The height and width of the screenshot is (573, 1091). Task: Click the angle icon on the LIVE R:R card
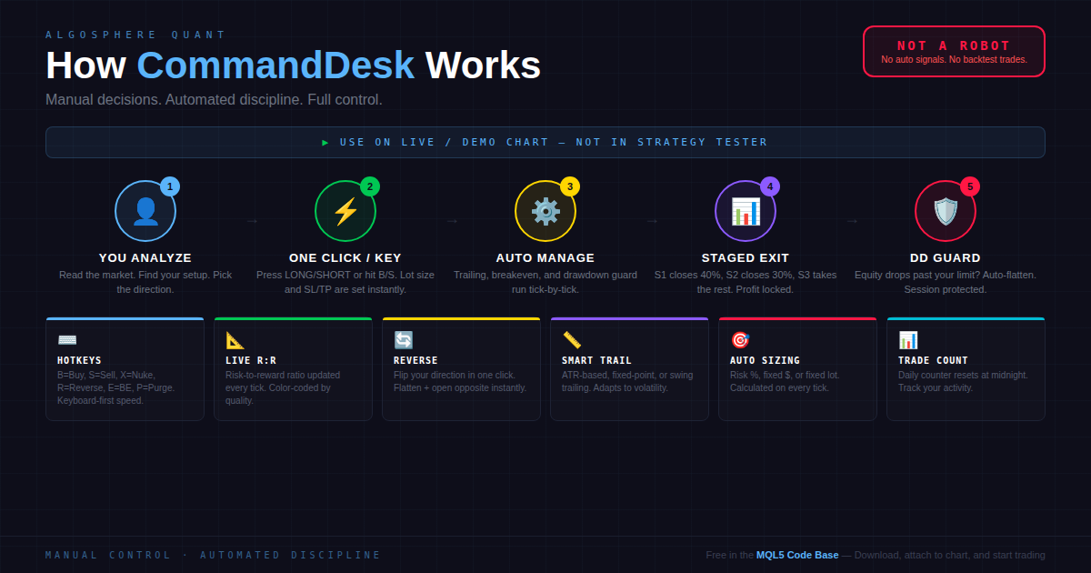tap(235, 339)
